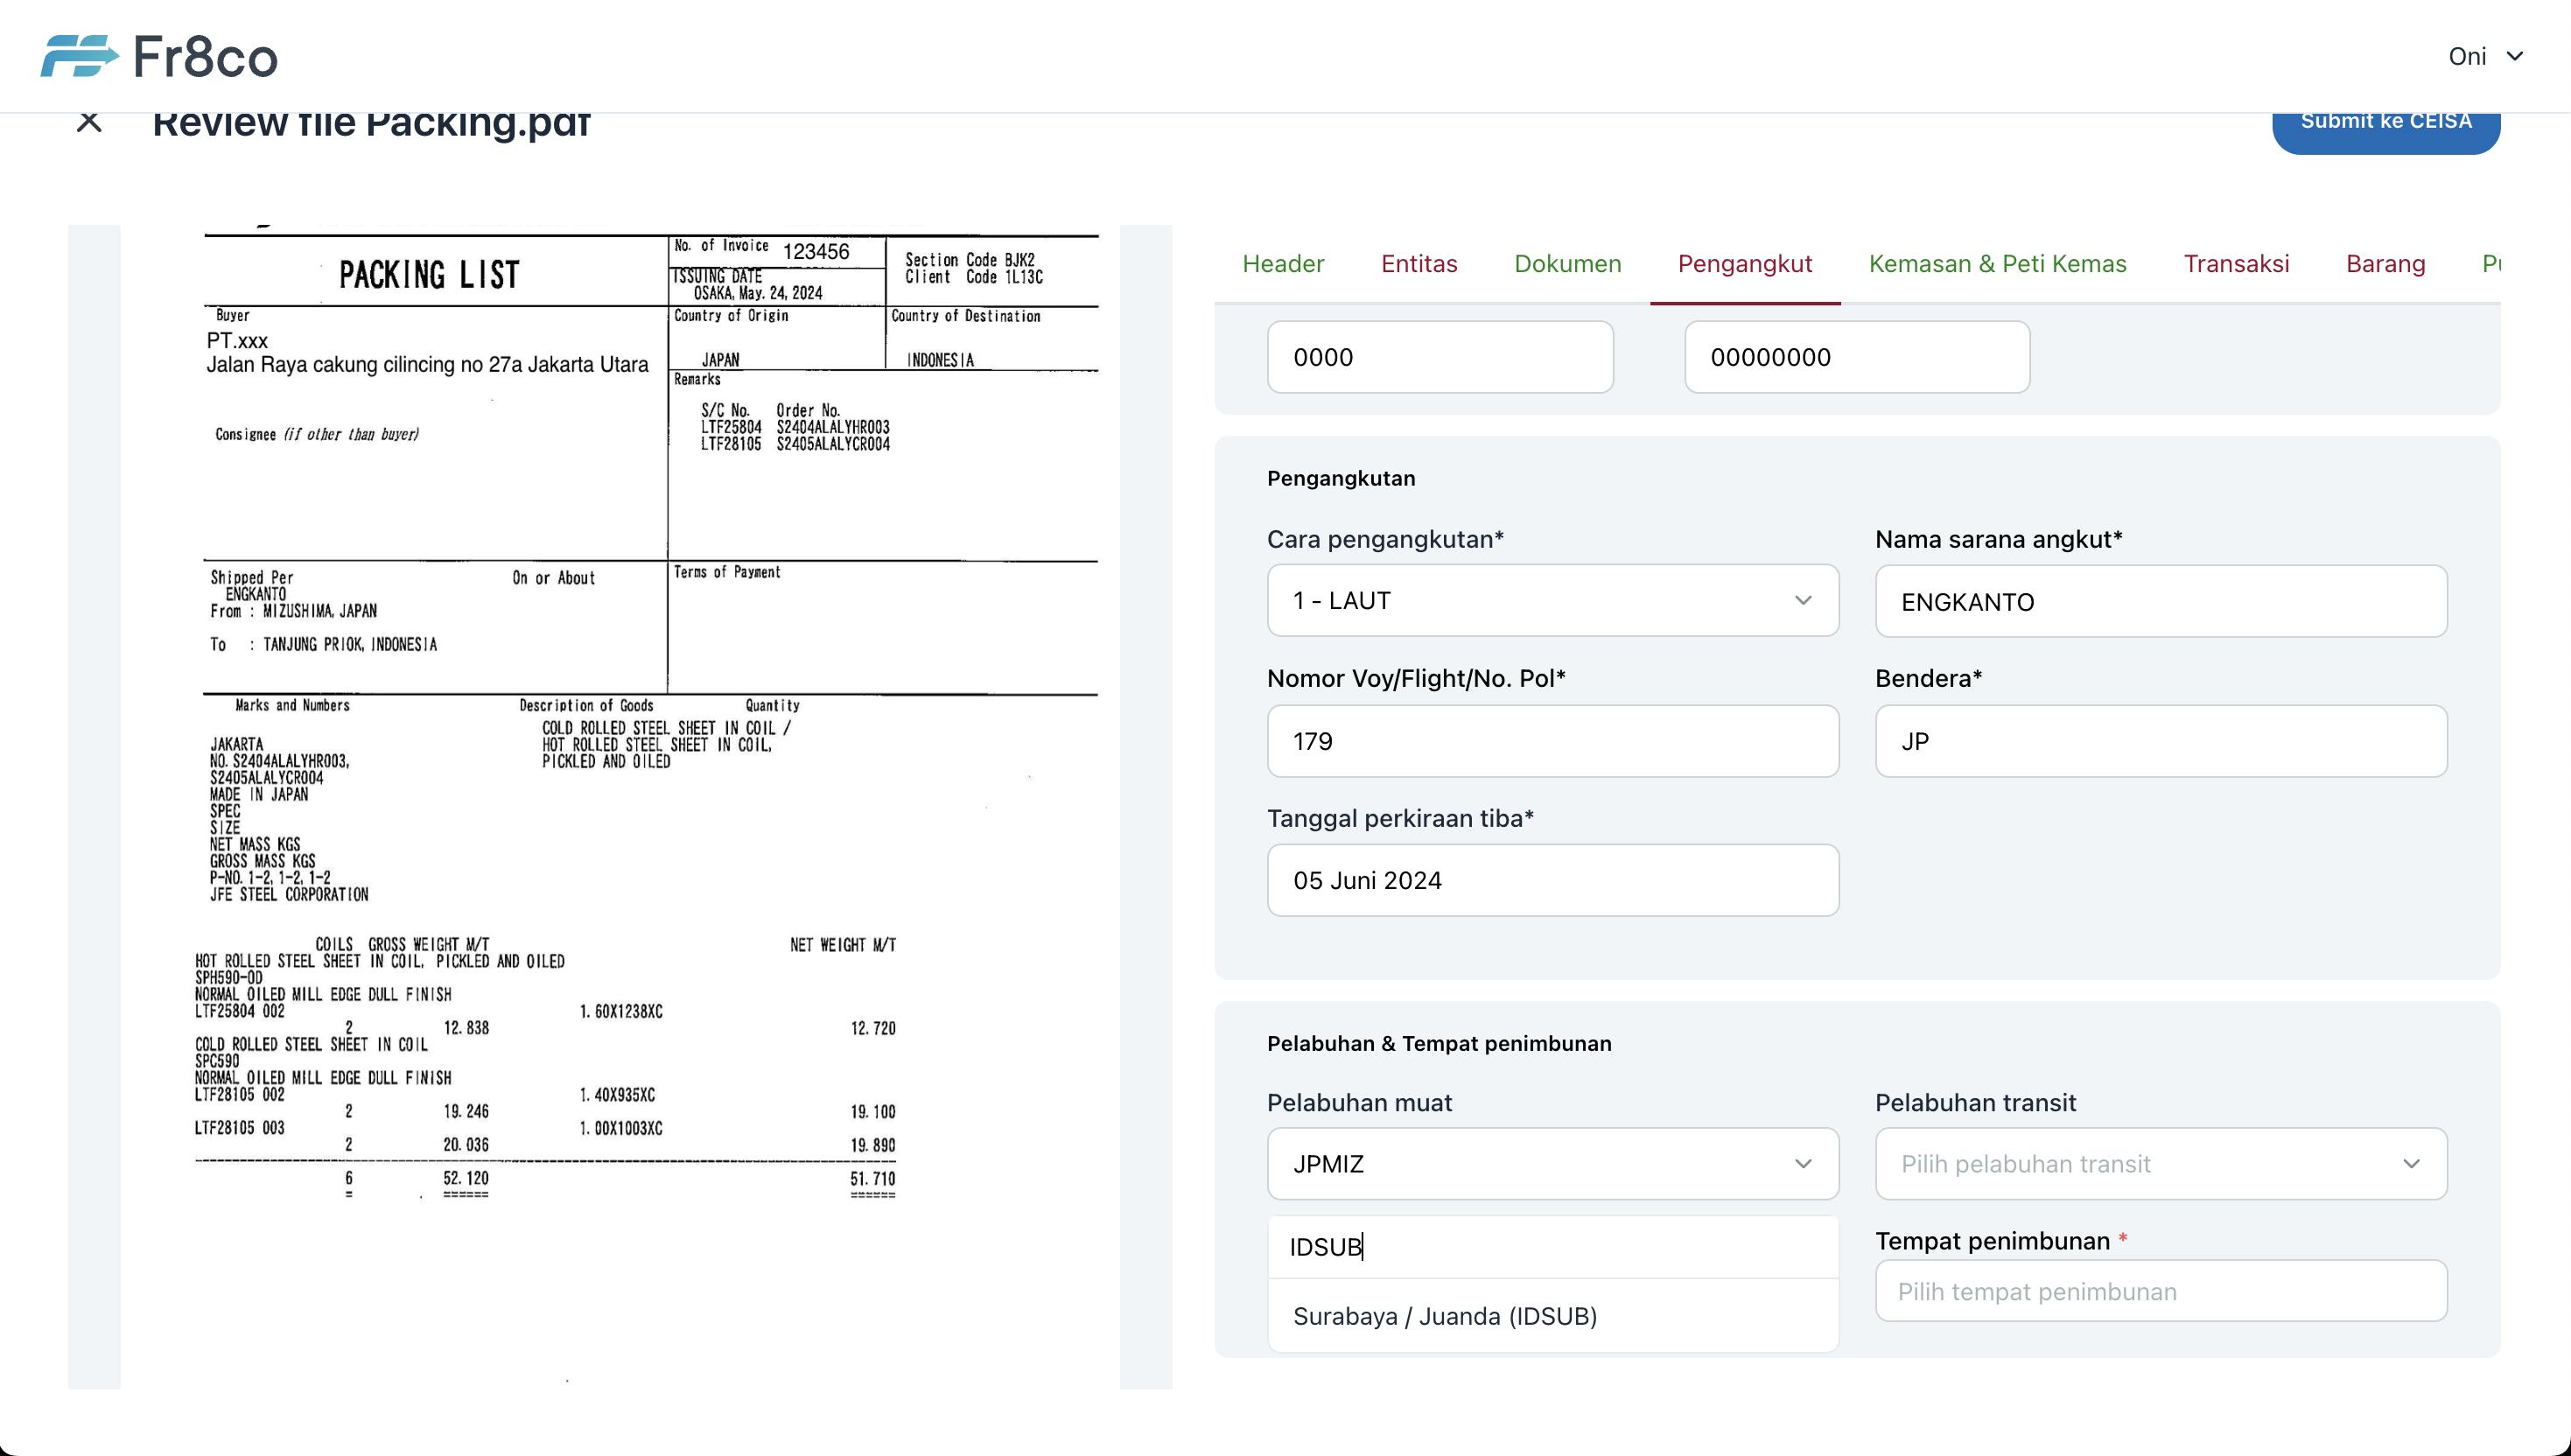Click the Tanggal perkiraan tiba field
Viewport: 2571px width, 1456px height.
[x=1551, y=880]
